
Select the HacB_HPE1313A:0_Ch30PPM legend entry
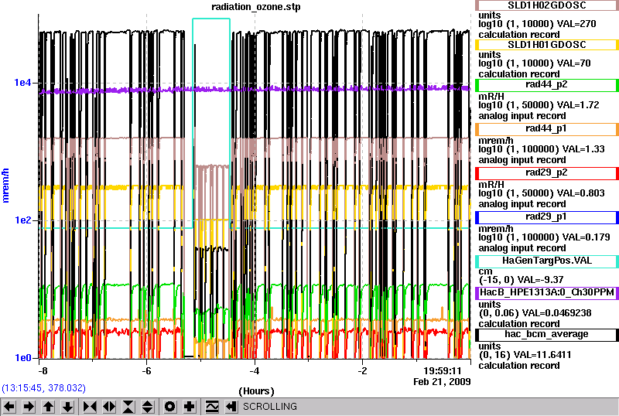pos(547,292)
